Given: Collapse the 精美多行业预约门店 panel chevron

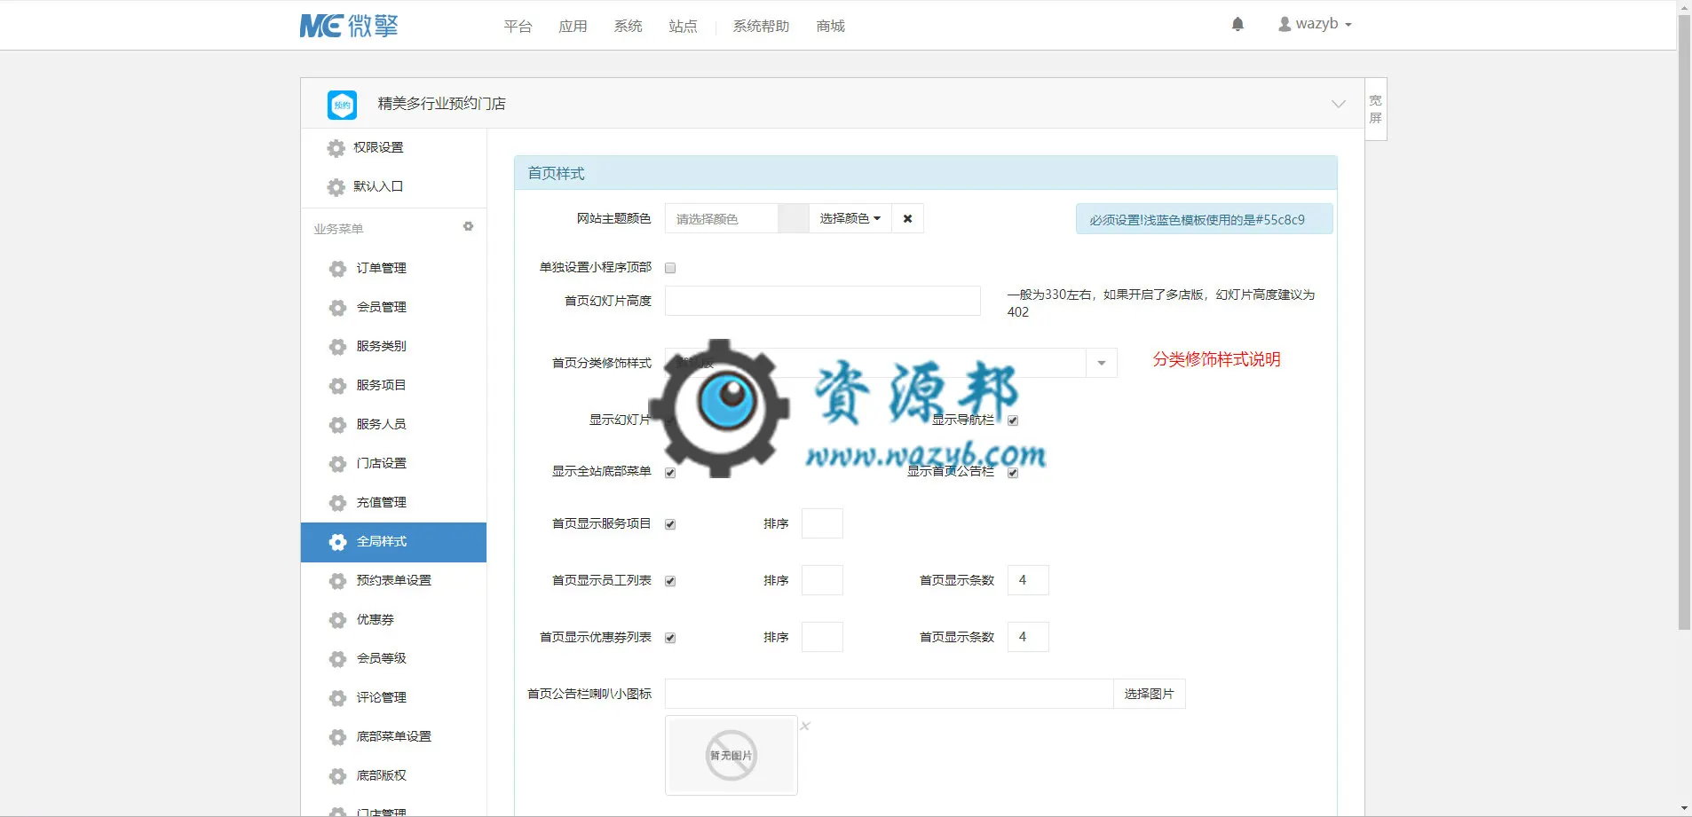Looking at the screenshot, I should 1339,104.
